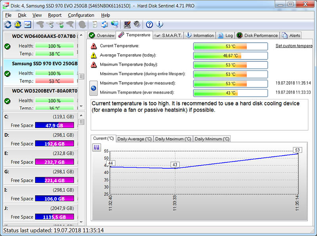Open the File menu
Image resolution: width=317 pixels, height=236 pixels.
(x=8, y=15)
